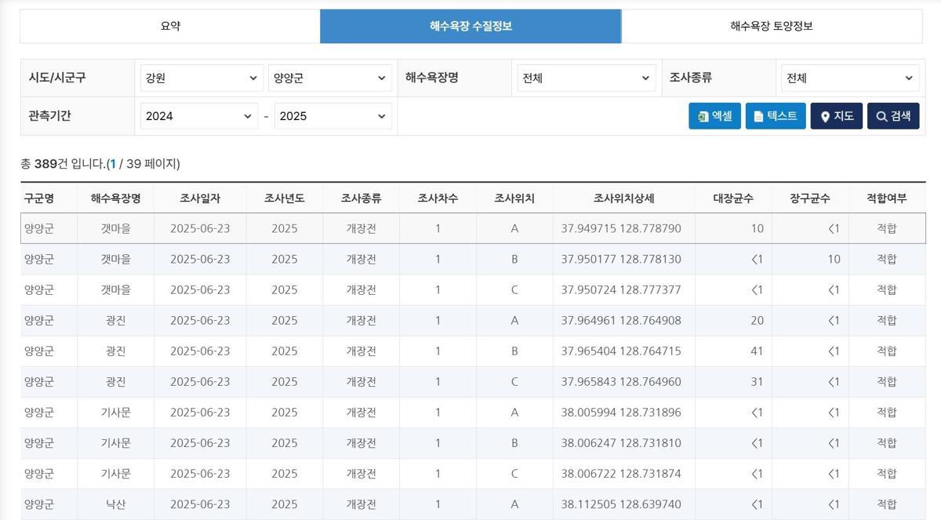Switch to the 요약 tab

170,26
